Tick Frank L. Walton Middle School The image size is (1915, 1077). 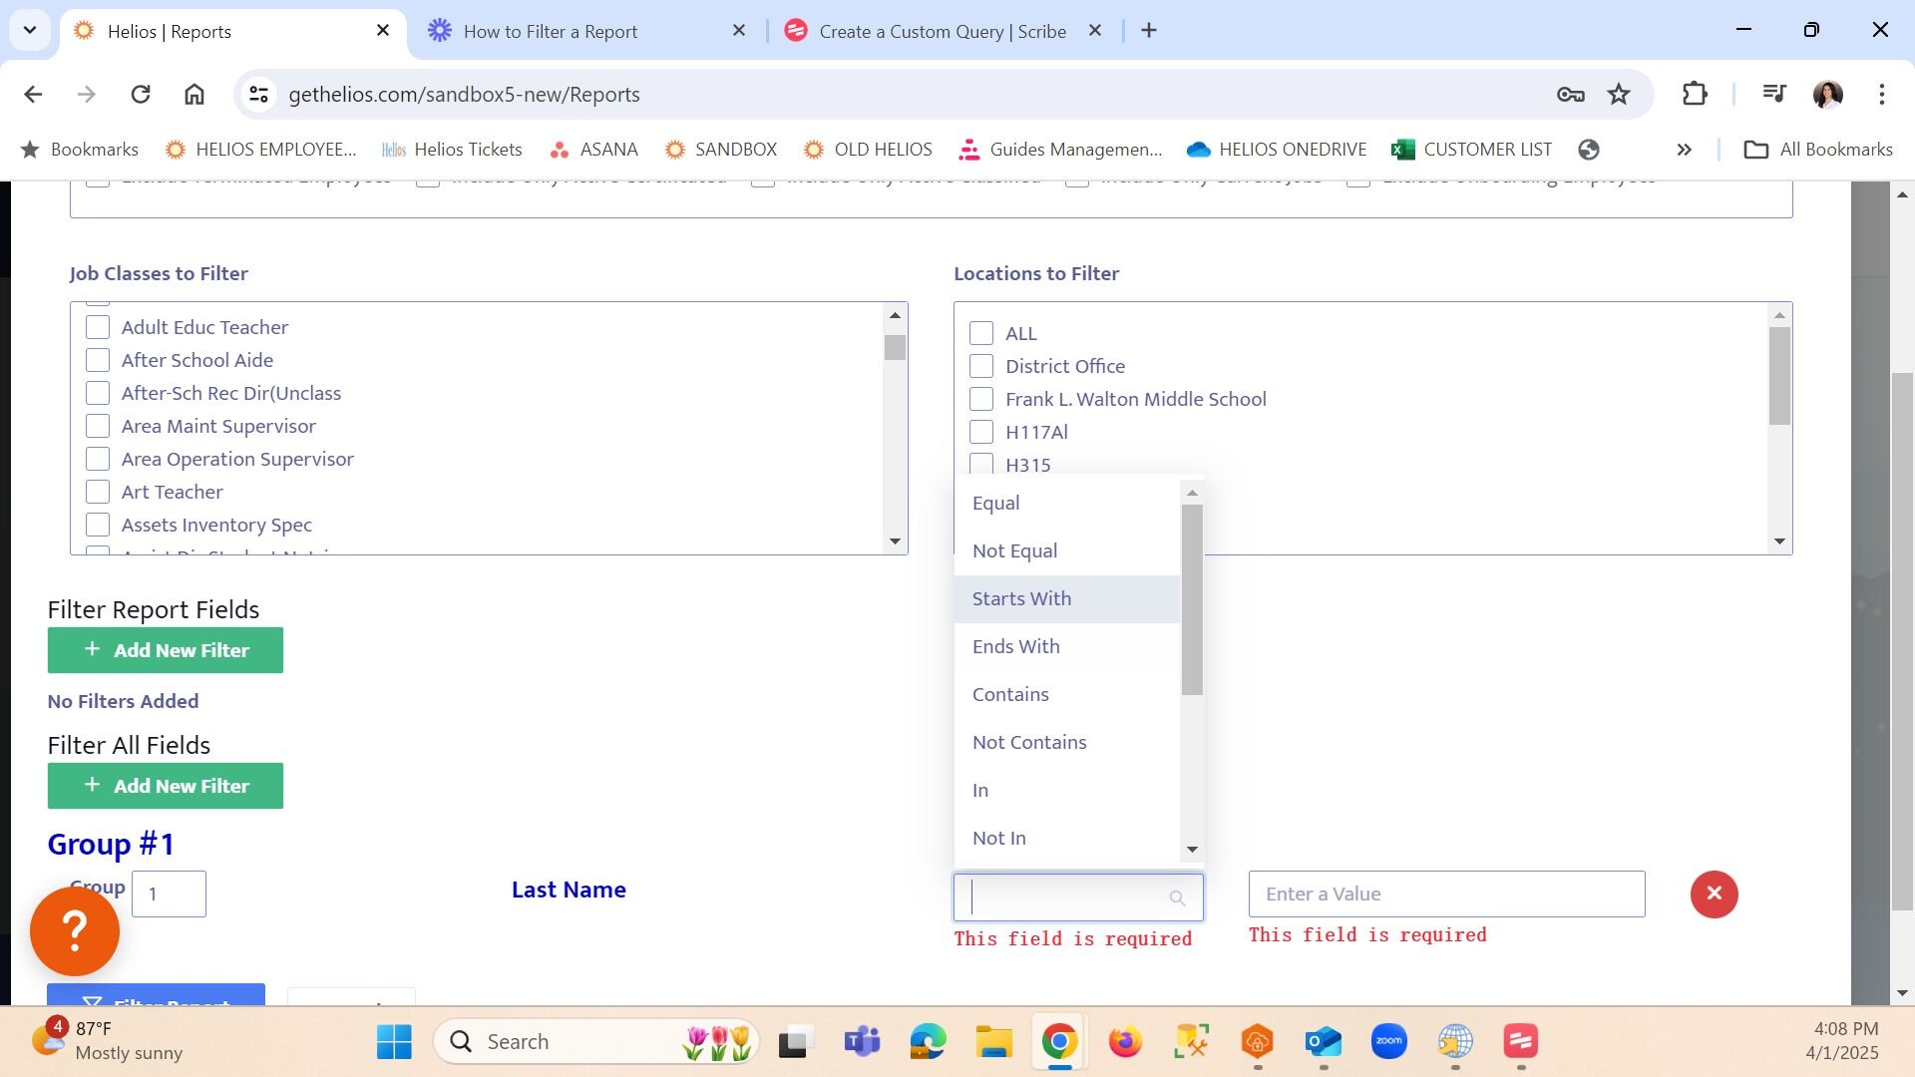pos(981,399)
